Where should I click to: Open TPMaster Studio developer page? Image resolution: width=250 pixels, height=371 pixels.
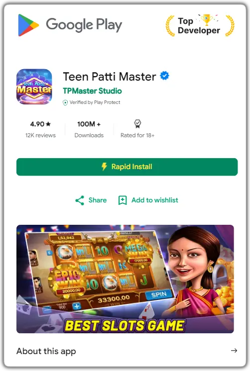click(93, 91)
